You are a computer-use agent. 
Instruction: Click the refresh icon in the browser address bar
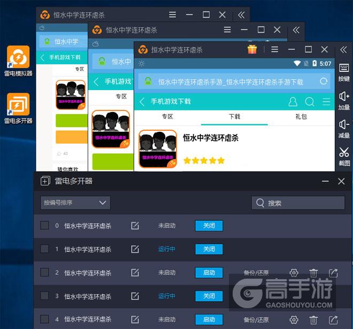[324, 81]
